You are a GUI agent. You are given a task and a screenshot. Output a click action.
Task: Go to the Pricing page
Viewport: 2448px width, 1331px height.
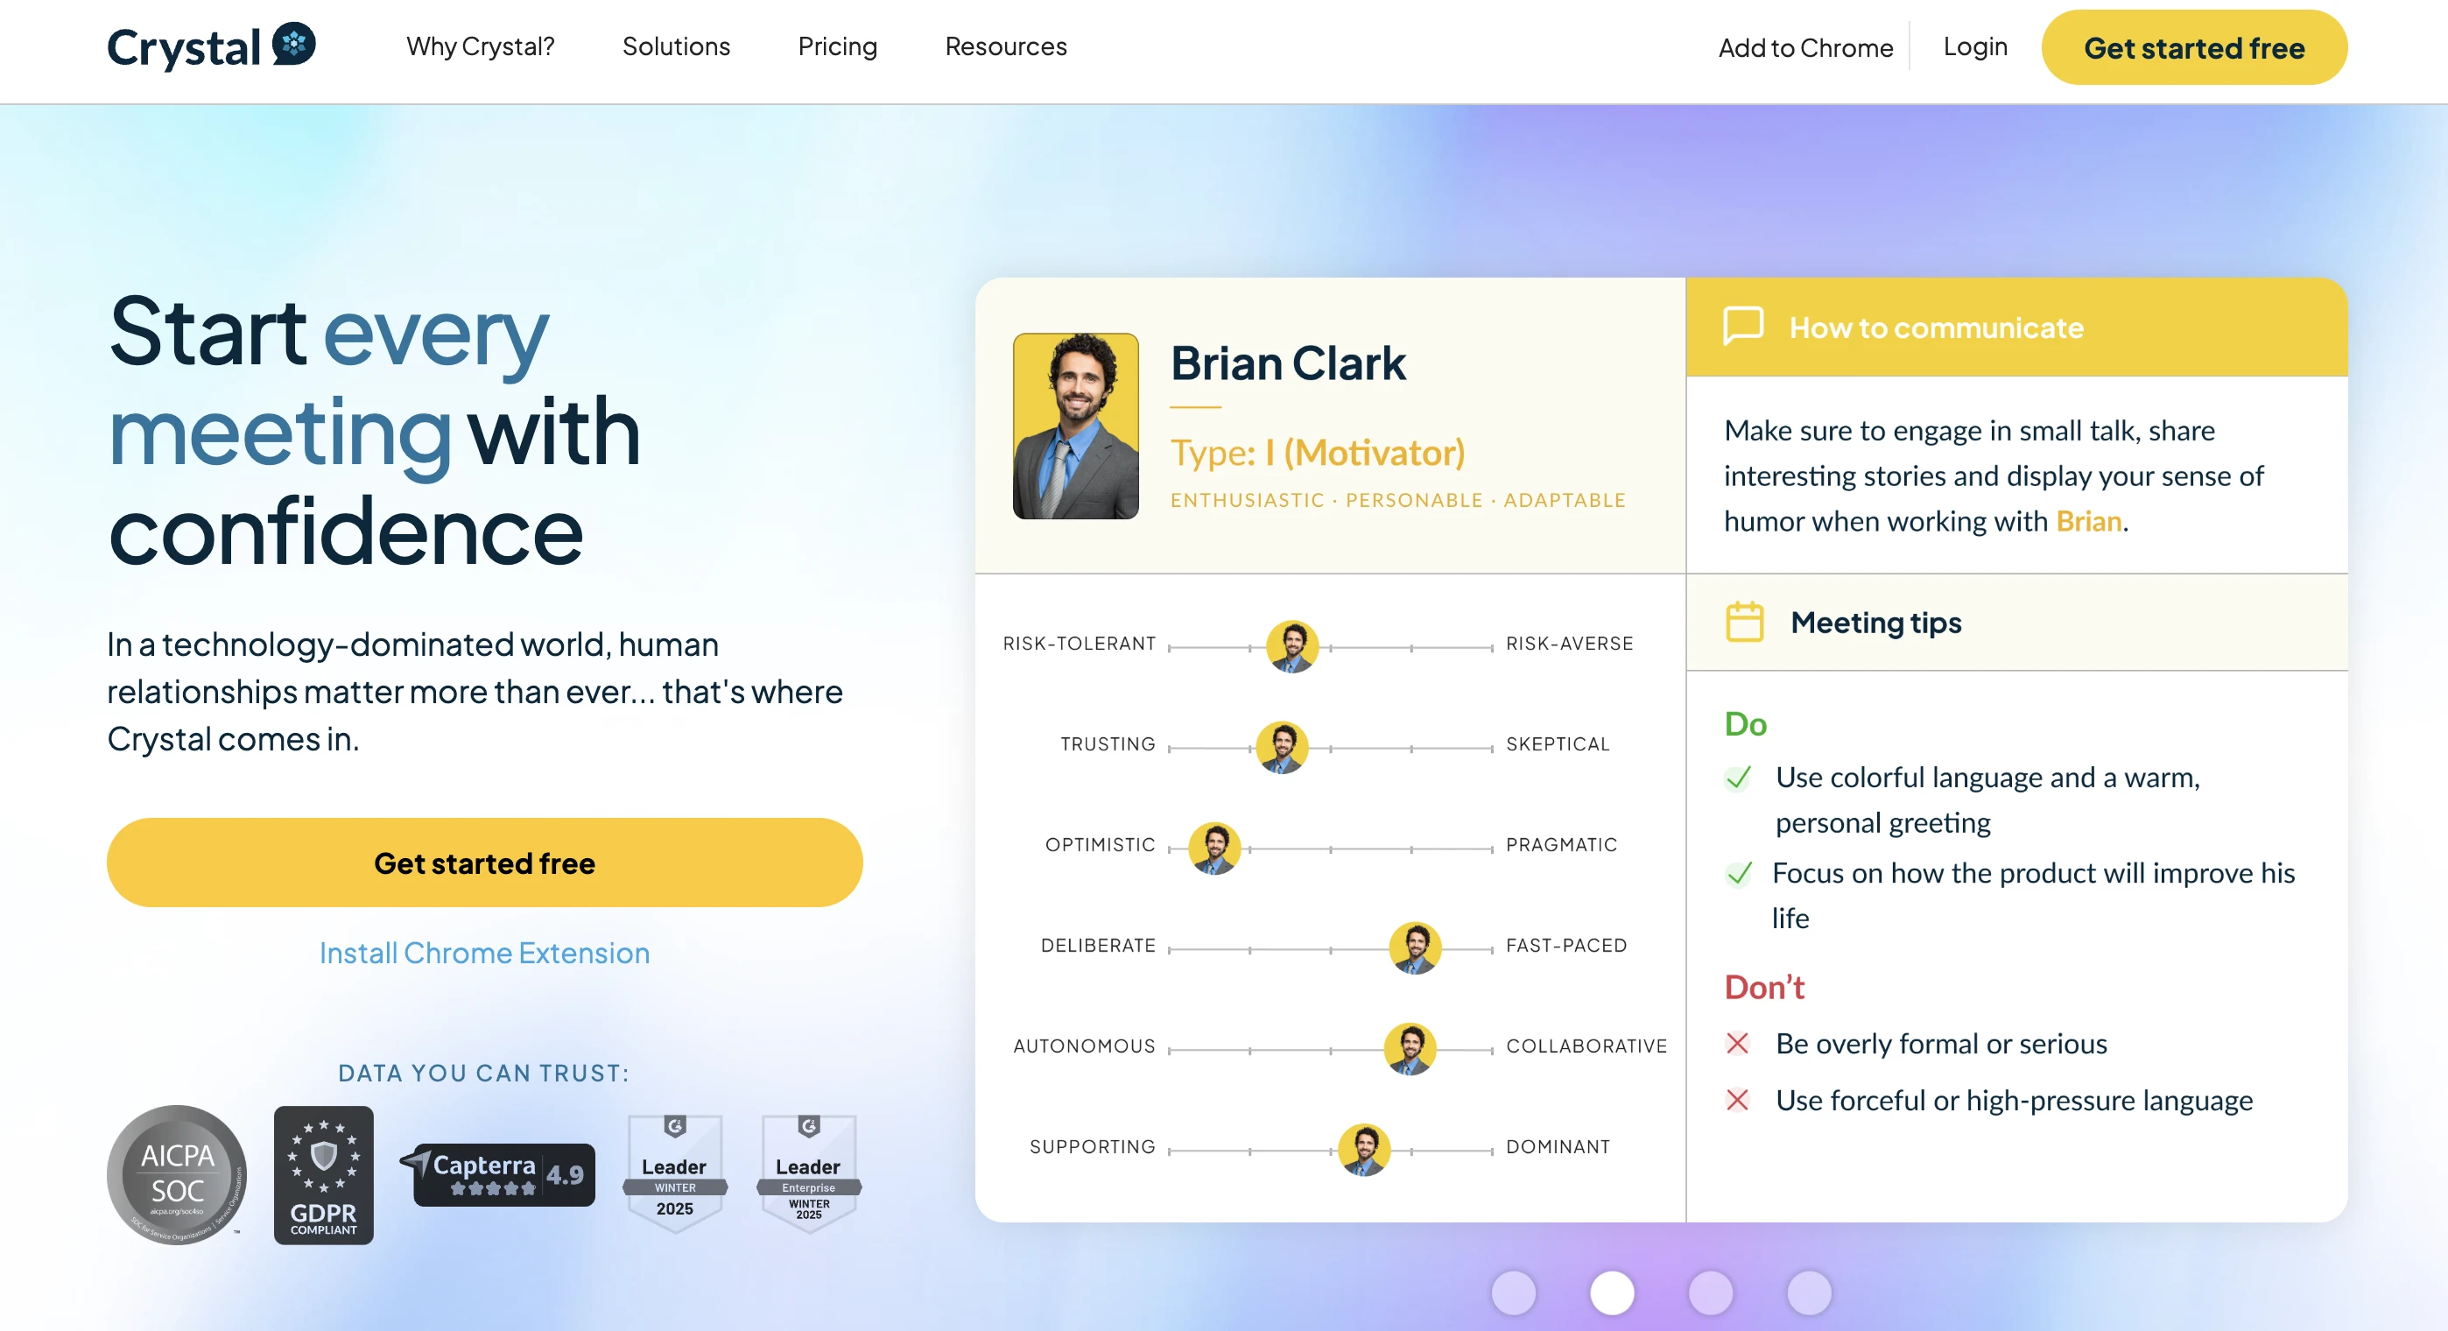[x=837, y=46]
